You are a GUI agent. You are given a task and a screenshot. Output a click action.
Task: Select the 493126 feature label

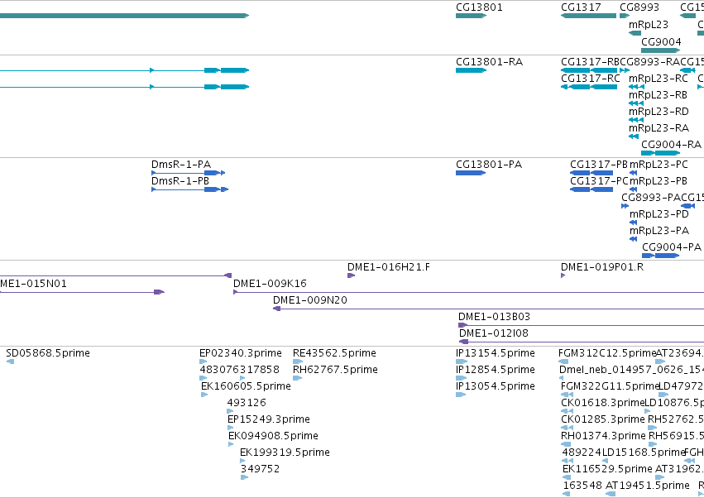247,402
